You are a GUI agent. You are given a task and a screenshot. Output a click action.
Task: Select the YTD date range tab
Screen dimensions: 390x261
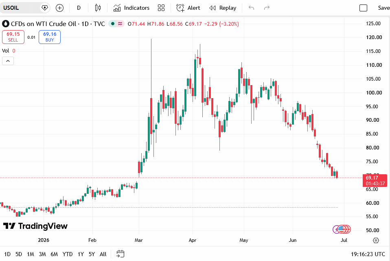pyautogui.click(x=68, y=254)
